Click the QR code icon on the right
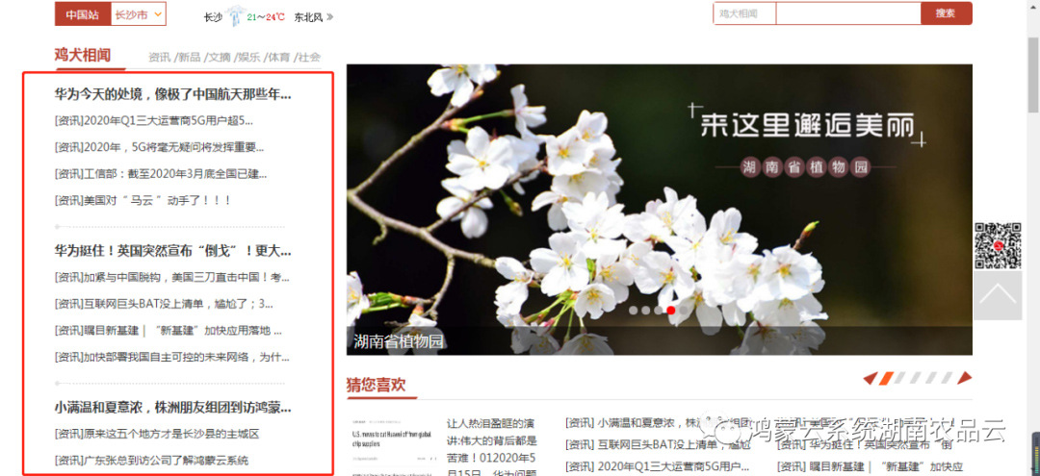 [997, 245]
